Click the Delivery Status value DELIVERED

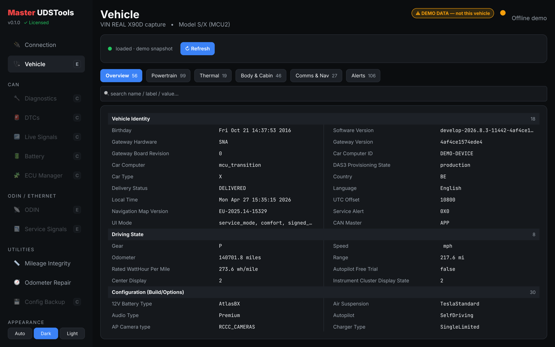232,188
